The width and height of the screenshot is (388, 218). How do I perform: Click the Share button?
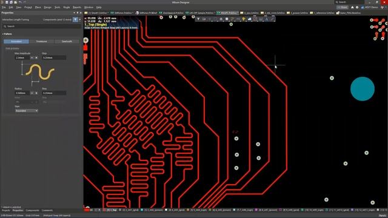click(x=343, y=7)
